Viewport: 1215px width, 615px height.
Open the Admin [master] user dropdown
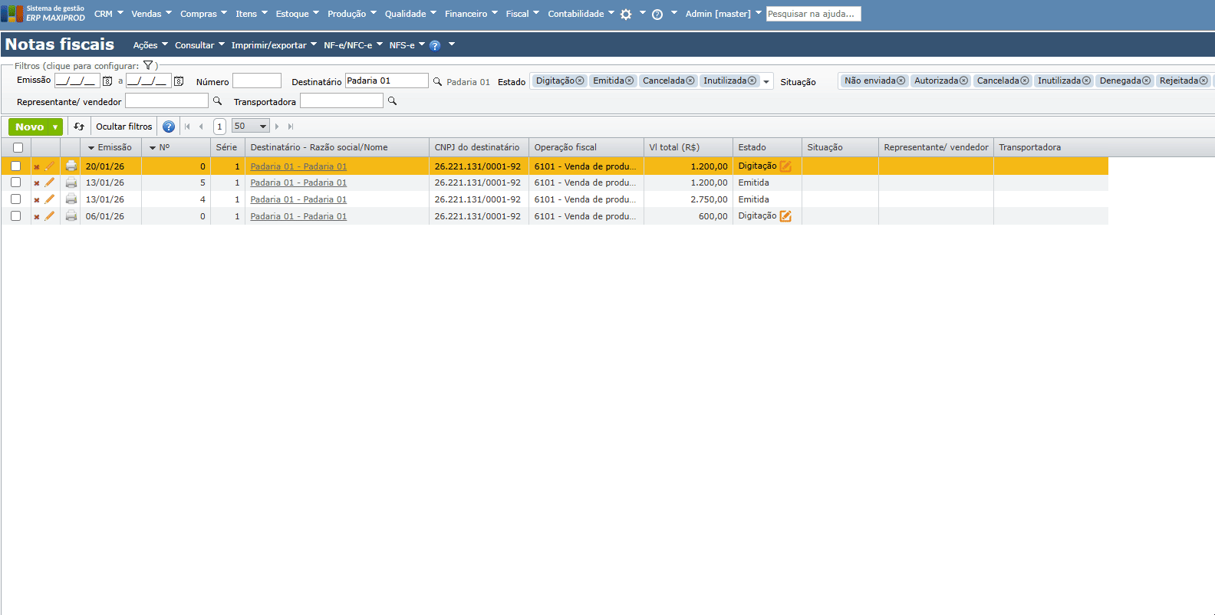click(723, 14)
